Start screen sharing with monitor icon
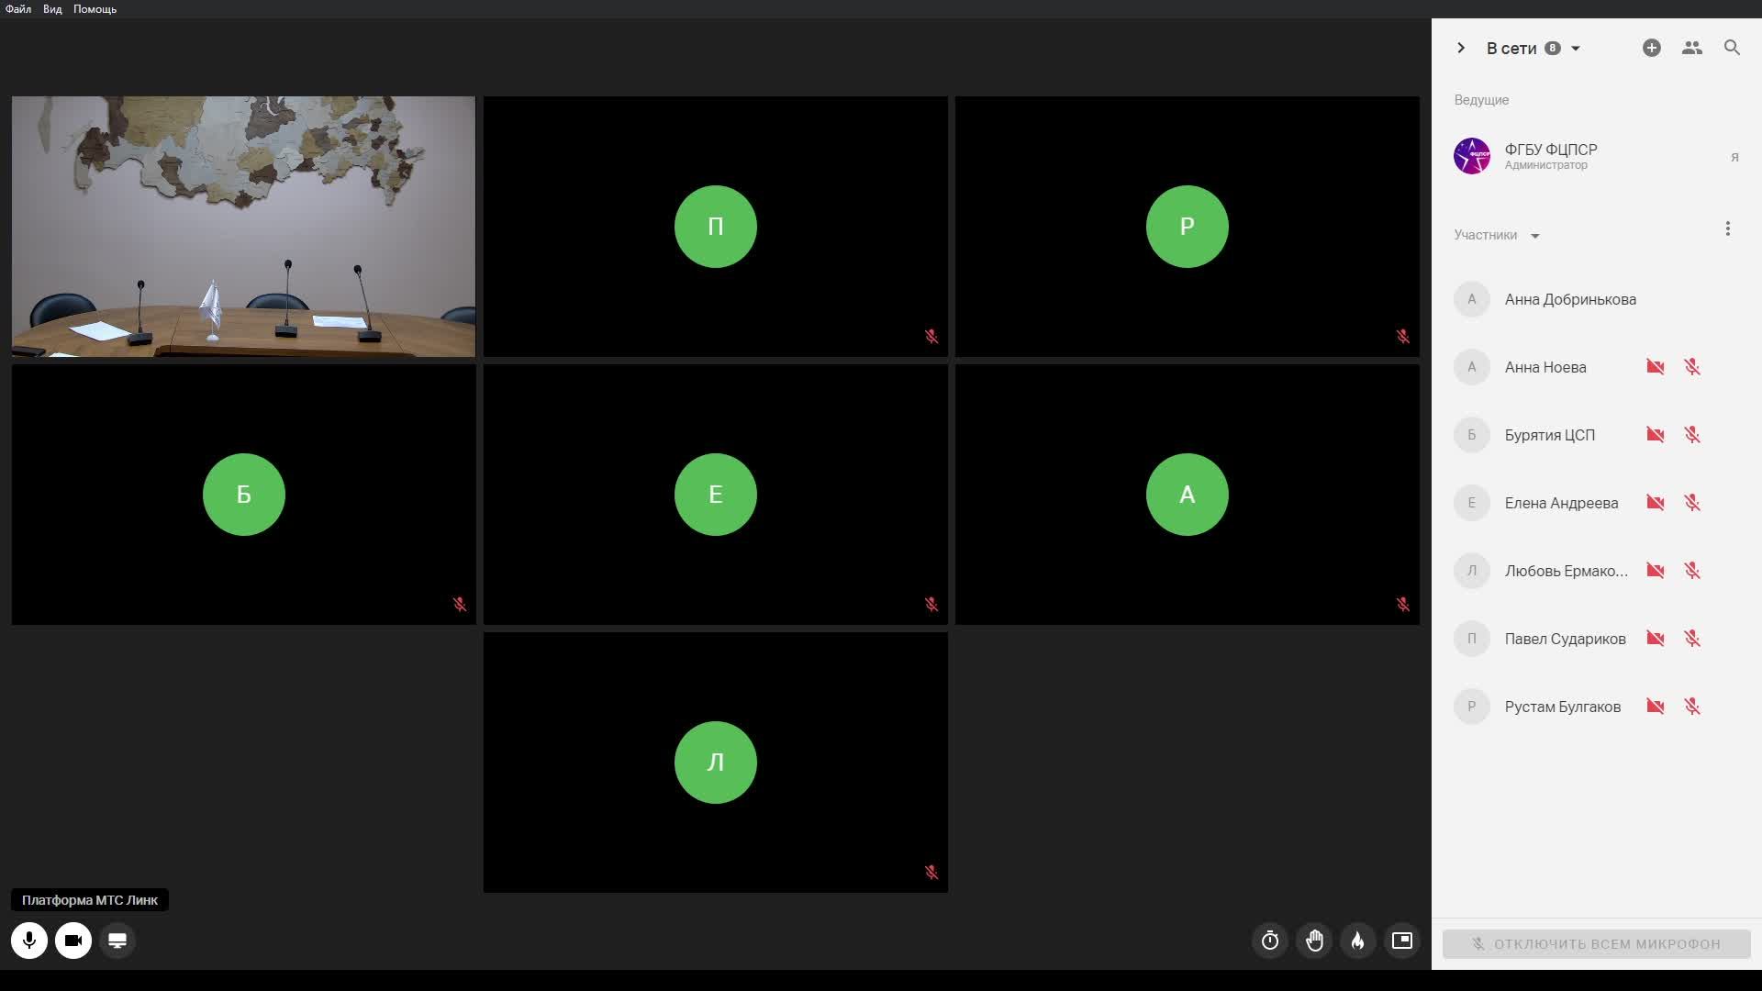Viewport: 1762px width, 991px height. 117,941
